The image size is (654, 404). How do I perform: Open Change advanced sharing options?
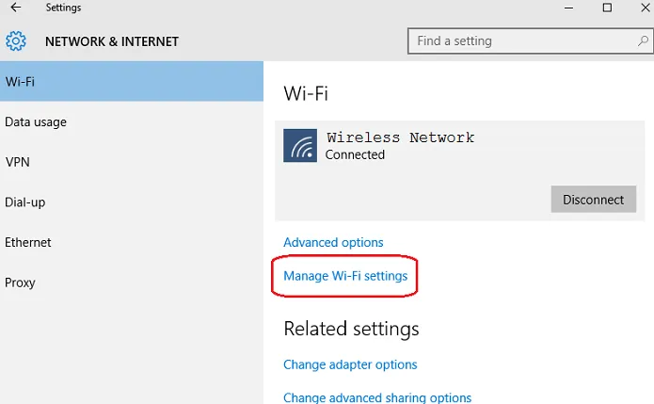pyautogui.click(x=377, y=397)
